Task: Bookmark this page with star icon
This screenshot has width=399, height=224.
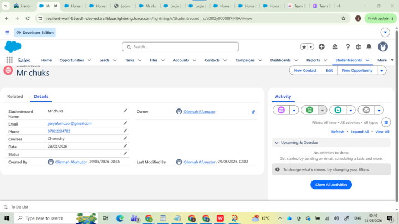Action: click(343, 18)
